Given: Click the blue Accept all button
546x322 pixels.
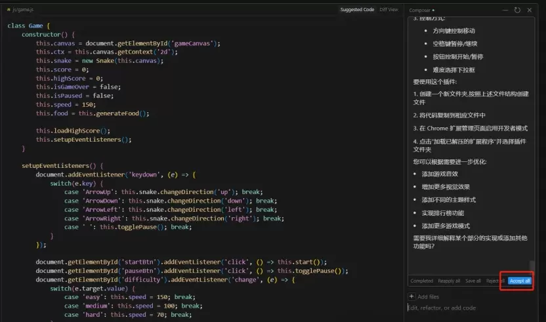Looking at the screenshot, I should tap(520, 281).
